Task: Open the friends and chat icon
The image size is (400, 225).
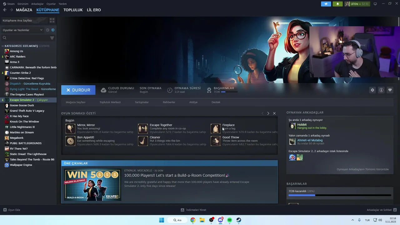Action: tap(395, 210)
